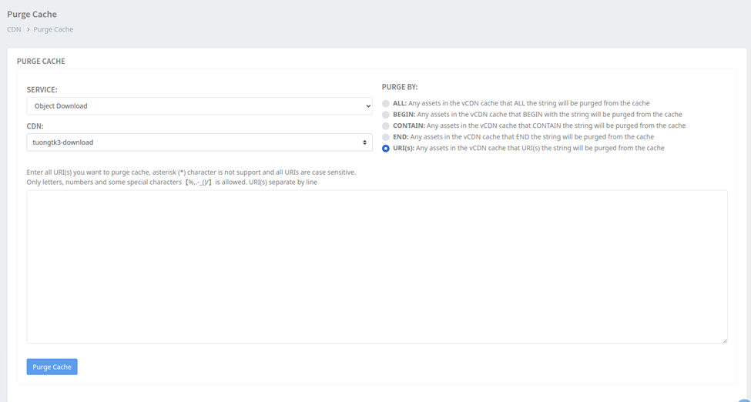
Task: Choose the BEGIN purge option
Action: pos(386,115)
